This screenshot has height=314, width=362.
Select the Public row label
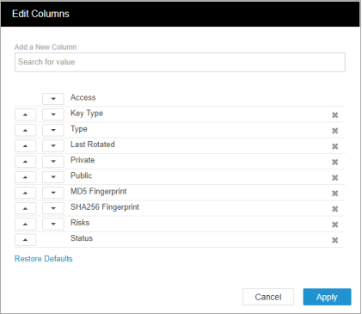82,175
